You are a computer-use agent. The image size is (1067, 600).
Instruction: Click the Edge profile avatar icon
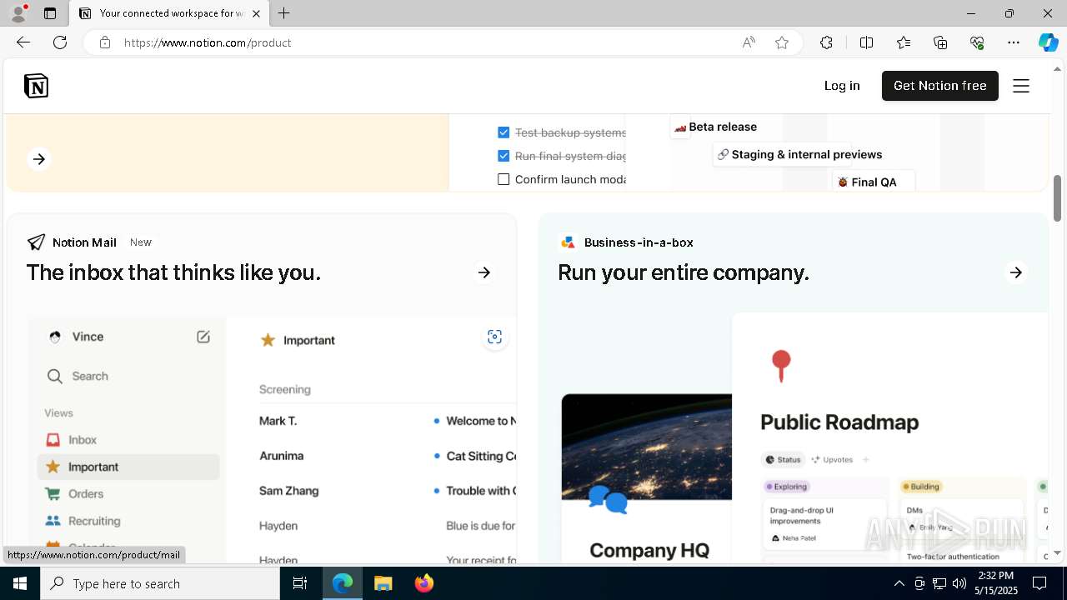pyautogui.click(x=18, y=13)
